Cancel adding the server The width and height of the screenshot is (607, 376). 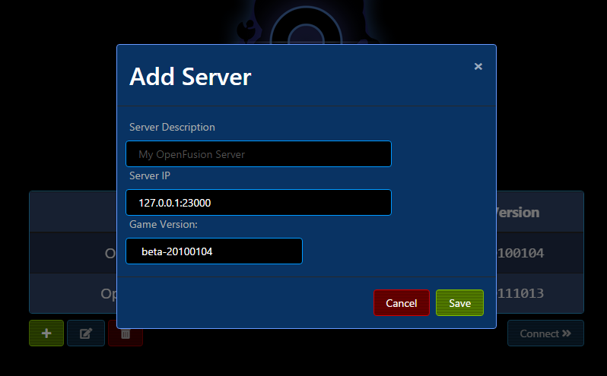(x=402, y=302)
